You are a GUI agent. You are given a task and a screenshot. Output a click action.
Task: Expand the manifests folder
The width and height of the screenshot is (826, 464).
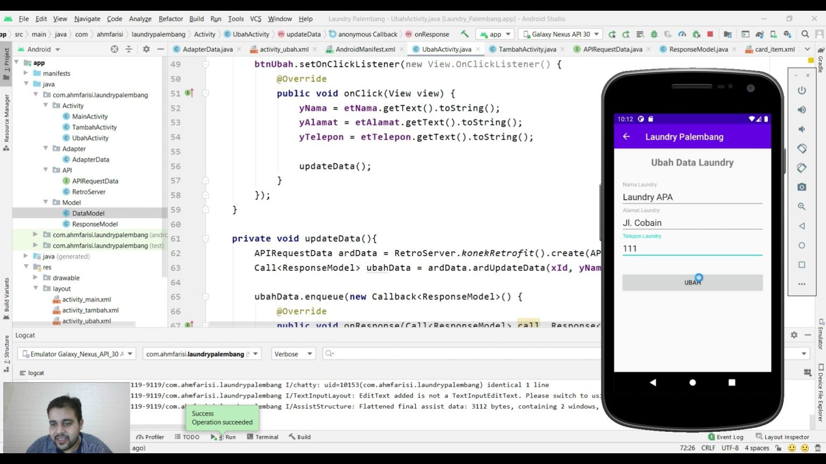(26, 73)
